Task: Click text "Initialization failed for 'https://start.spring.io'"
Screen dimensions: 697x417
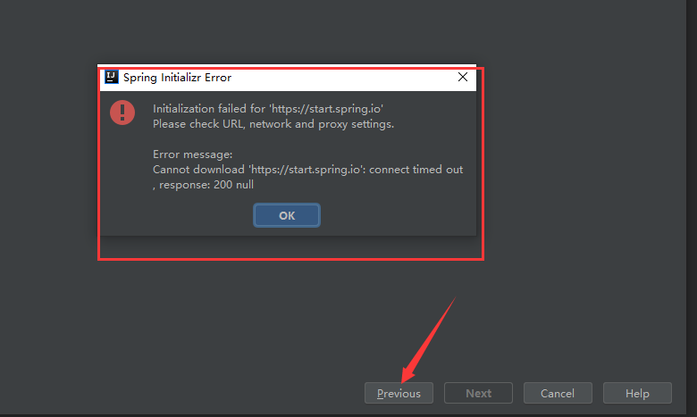Action: [x=268, y=109]
